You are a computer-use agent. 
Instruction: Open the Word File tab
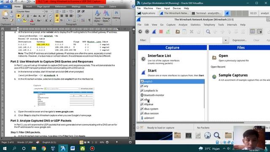5,7
